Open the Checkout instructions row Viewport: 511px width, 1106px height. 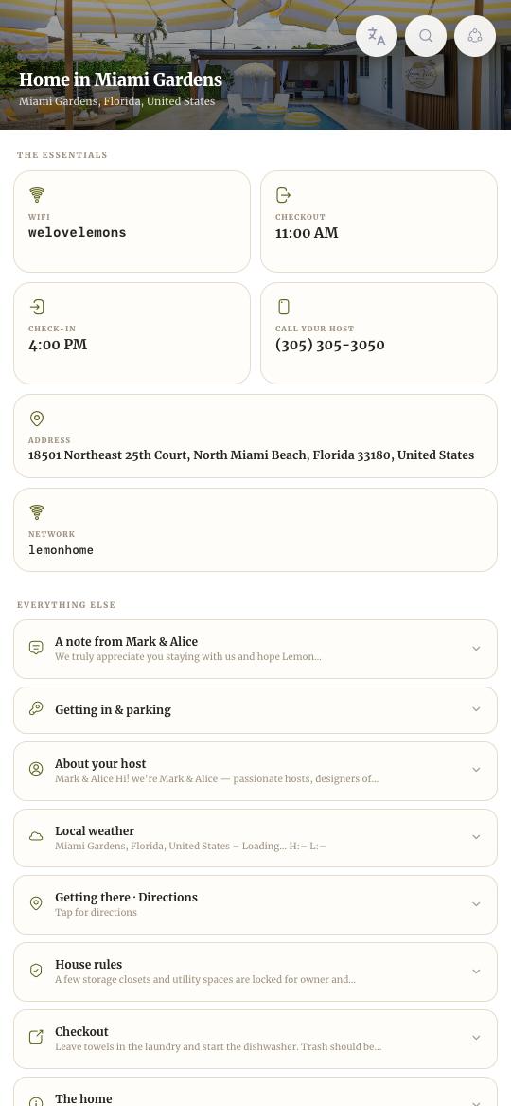pyautogui.click(x=255, y=1038)
